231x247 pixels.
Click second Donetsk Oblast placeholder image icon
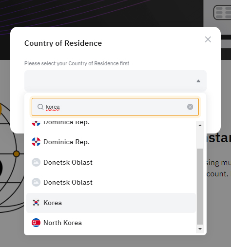tap(36, 182)
